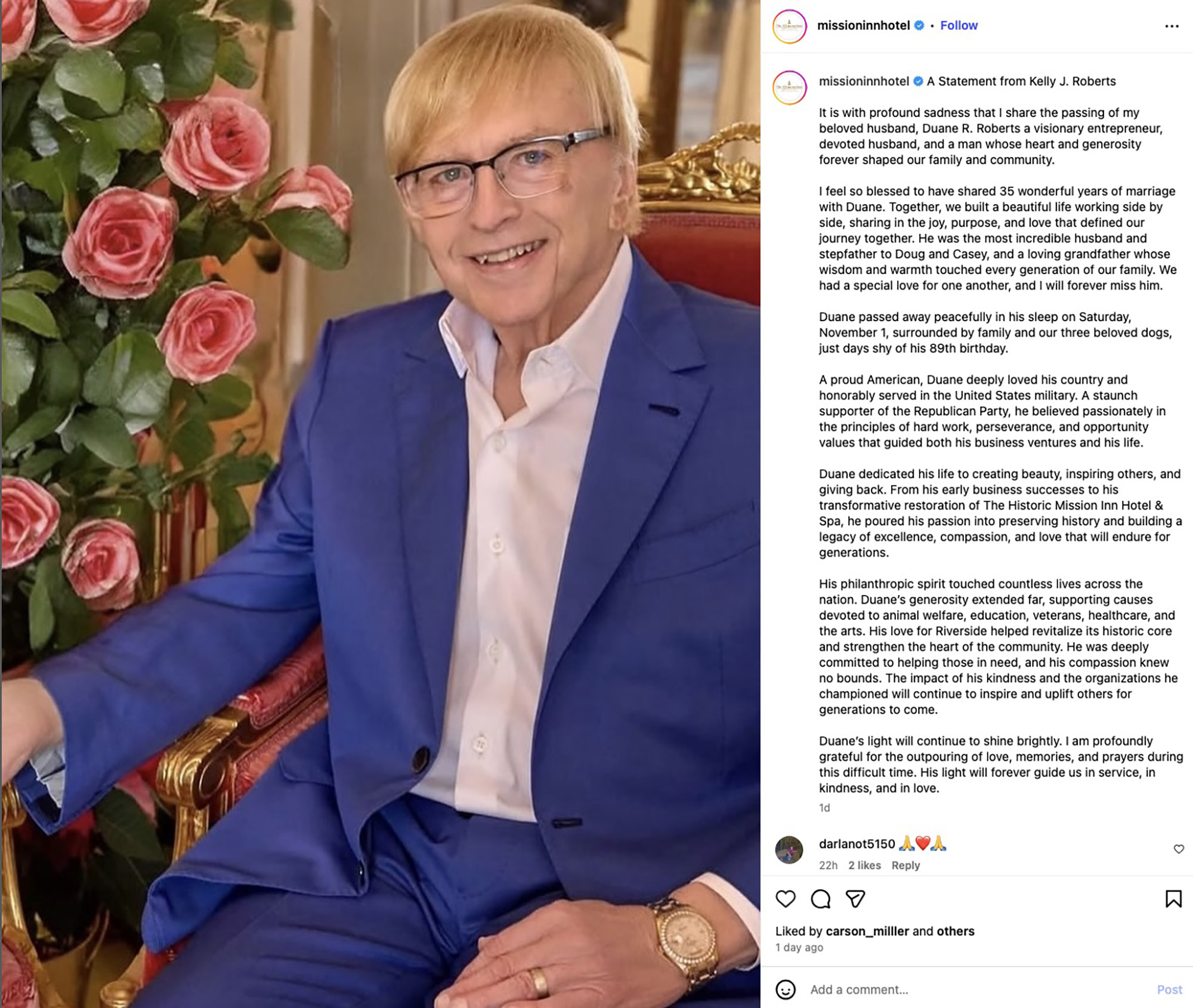Open the three-dot more options menu
Image resolution: width=1193 pixels, height=1008 pixels.
pyautogui.click(x=1172, y=26)
